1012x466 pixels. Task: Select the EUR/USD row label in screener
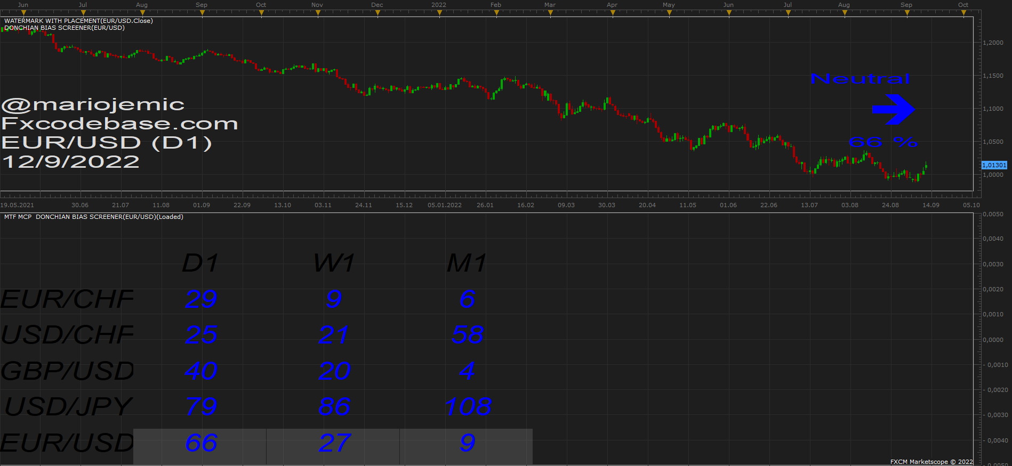coord(67,443)
